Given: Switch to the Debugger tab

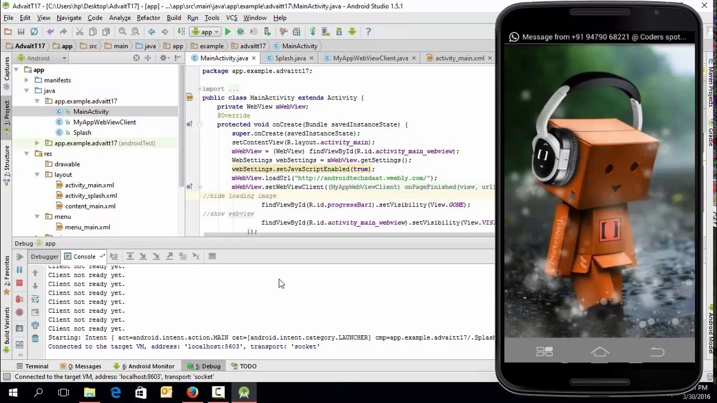Looking at the screenshot, I should 44,256.
